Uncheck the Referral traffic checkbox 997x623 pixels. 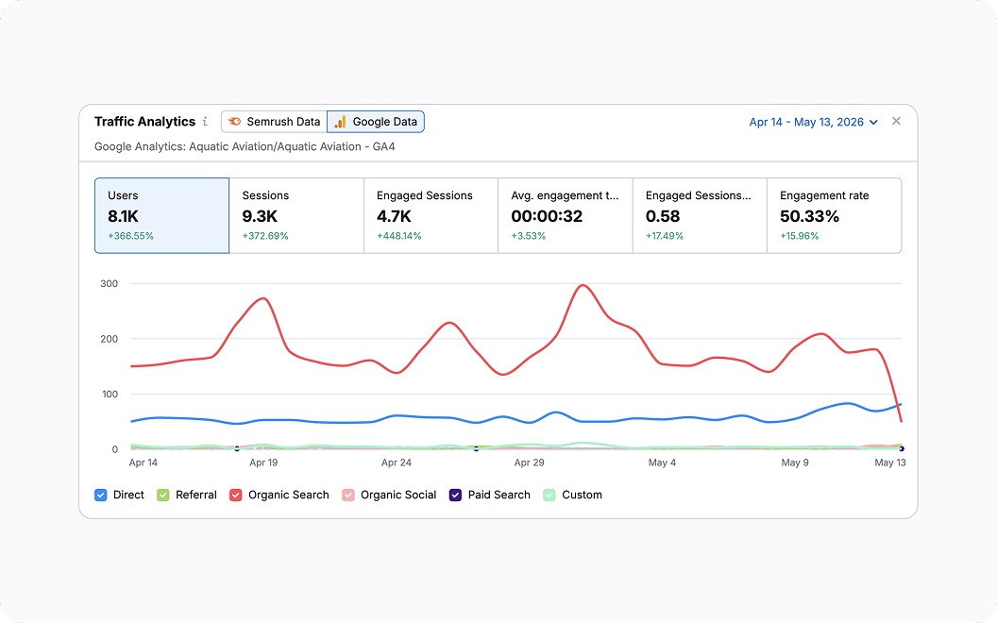(162, 496)
